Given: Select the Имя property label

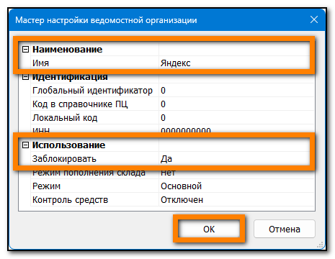Looking at the screenshot, I should (40, 63).
